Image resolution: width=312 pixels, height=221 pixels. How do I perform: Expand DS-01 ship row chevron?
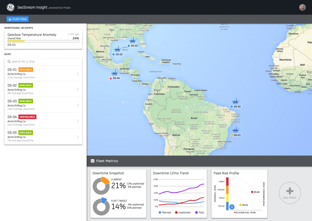[78, 74]
